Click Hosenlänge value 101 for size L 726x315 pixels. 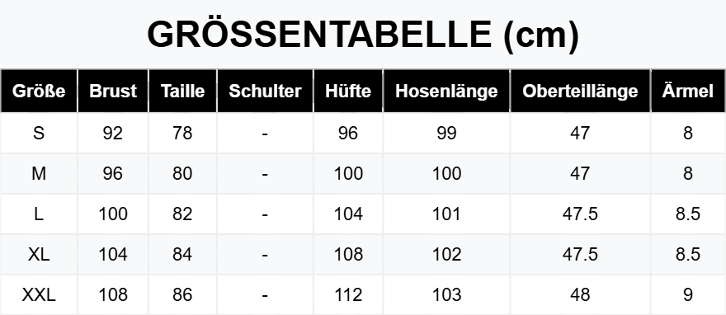click(446, 214)
